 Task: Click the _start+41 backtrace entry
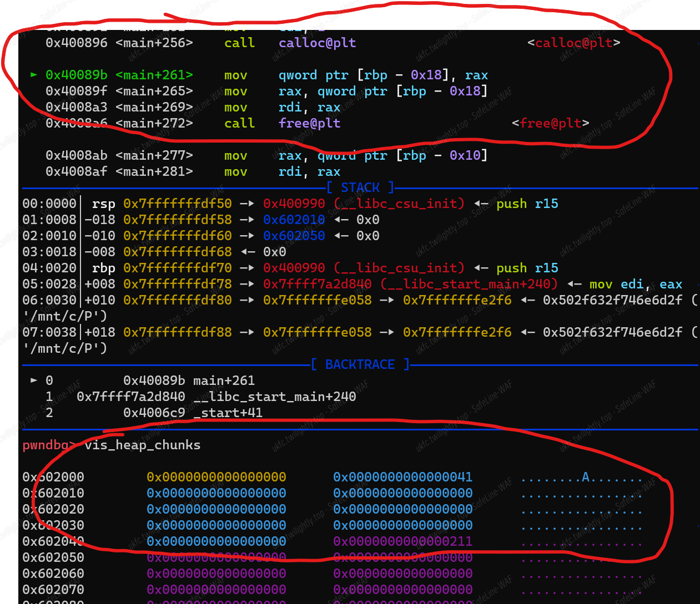[x=228, y=413]
